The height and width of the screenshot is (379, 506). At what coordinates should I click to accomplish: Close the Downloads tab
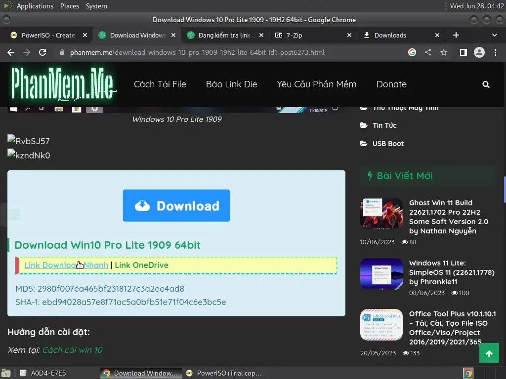(x=437, y=35)
